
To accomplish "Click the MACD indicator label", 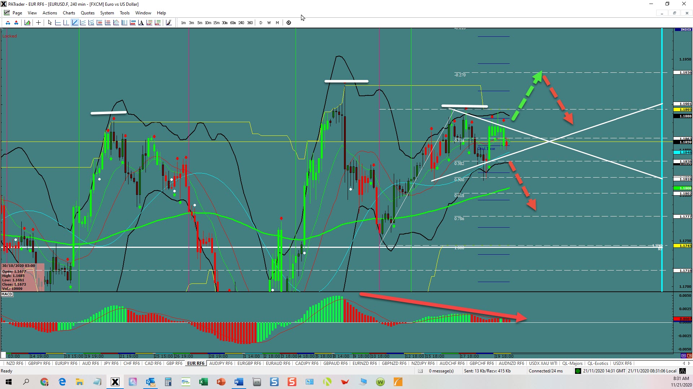I will point(7,294).
